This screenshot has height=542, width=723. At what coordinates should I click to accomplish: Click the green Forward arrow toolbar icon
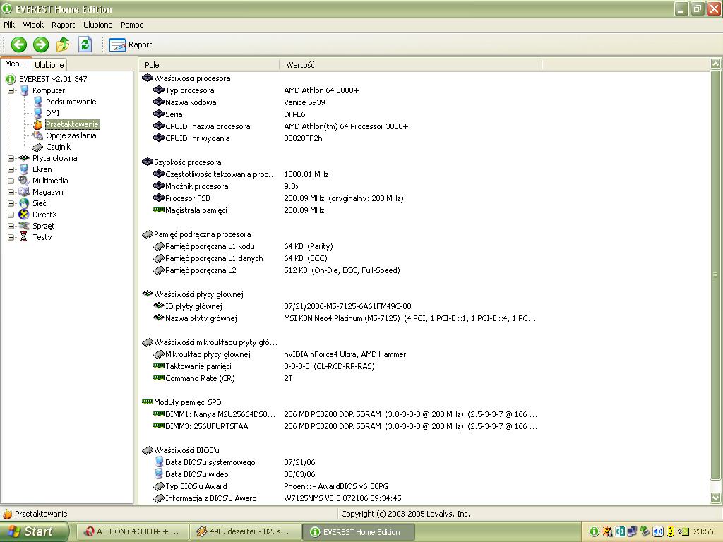40,44
